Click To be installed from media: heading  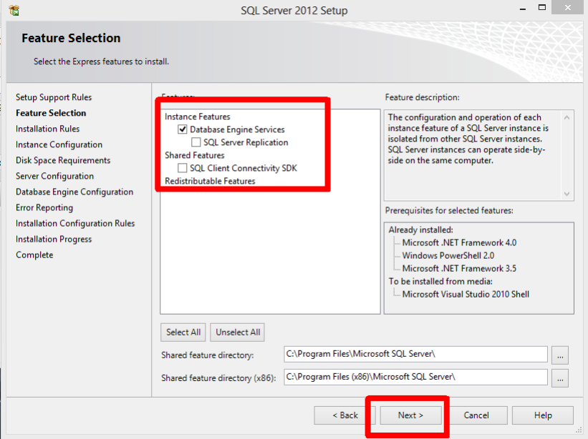point(440,282)
